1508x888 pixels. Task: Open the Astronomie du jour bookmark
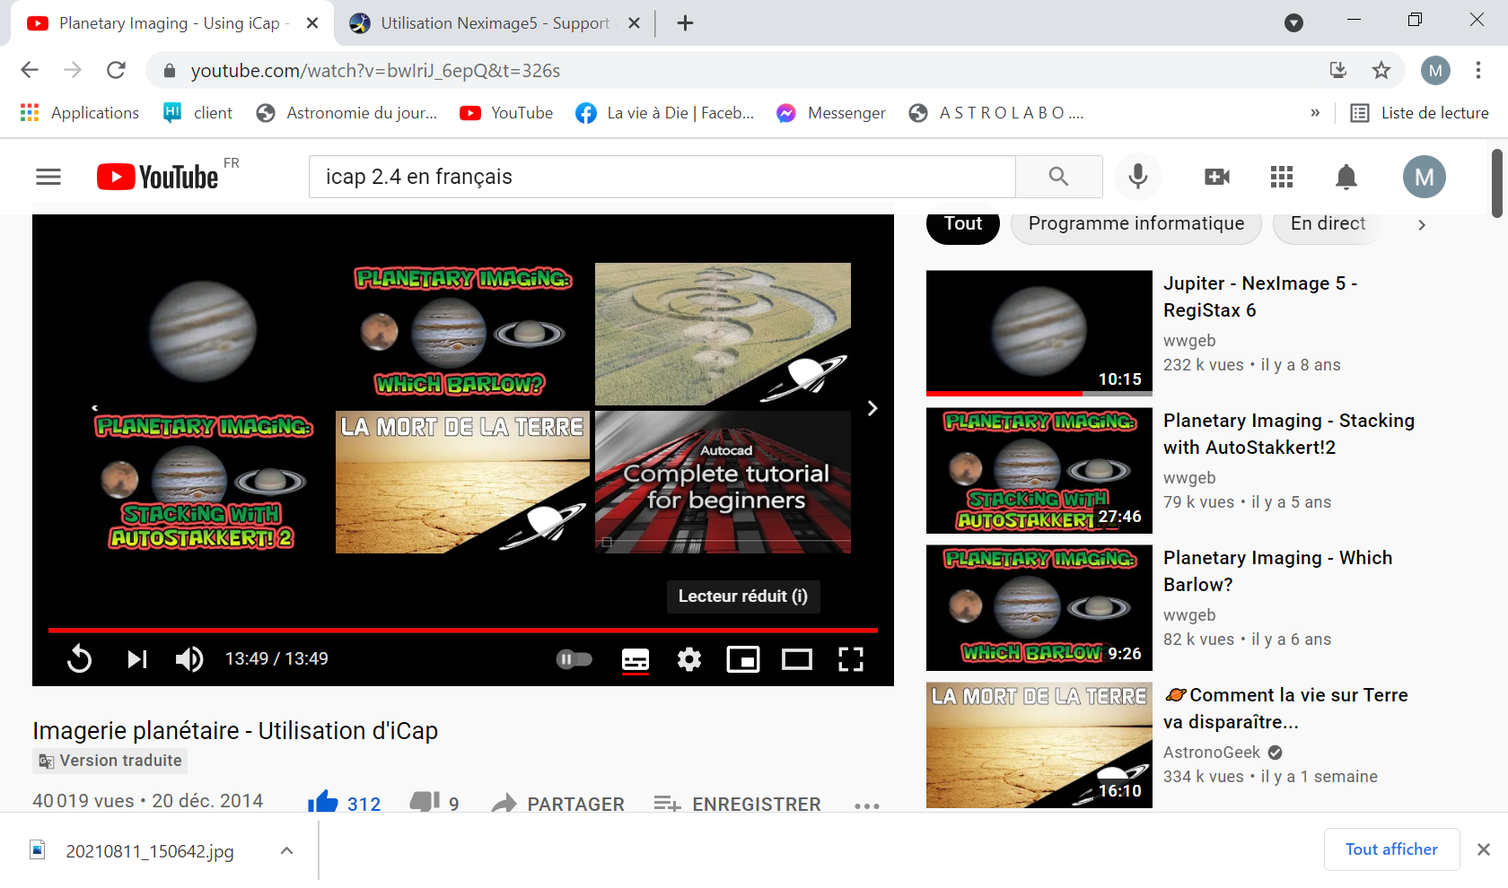(346, 113)
